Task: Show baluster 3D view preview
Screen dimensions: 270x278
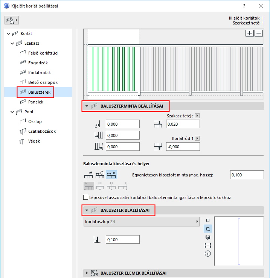Action: click(208, 237)
